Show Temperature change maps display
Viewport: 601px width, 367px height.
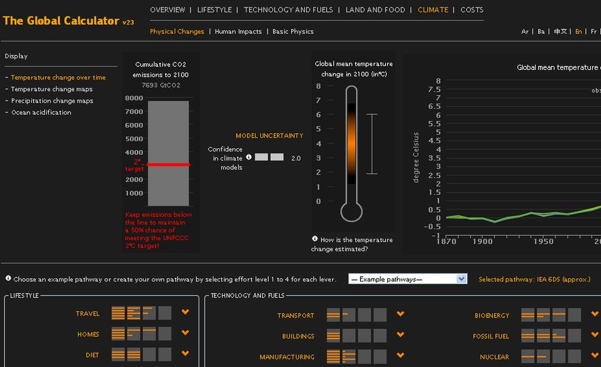52,89
